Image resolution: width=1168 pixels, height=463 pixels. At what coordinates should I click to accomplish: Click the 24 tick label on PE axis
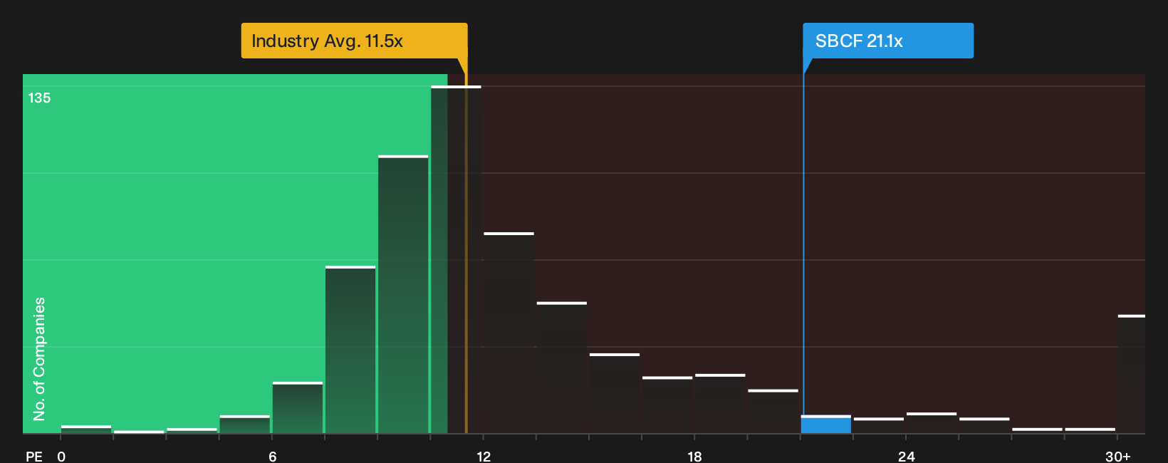point(906,457)
